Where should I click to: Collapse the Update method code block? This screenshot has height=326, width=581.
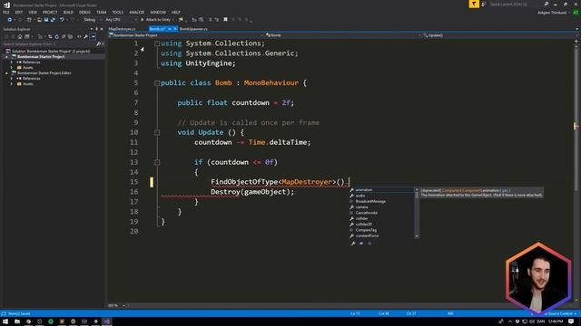[157, 133]
